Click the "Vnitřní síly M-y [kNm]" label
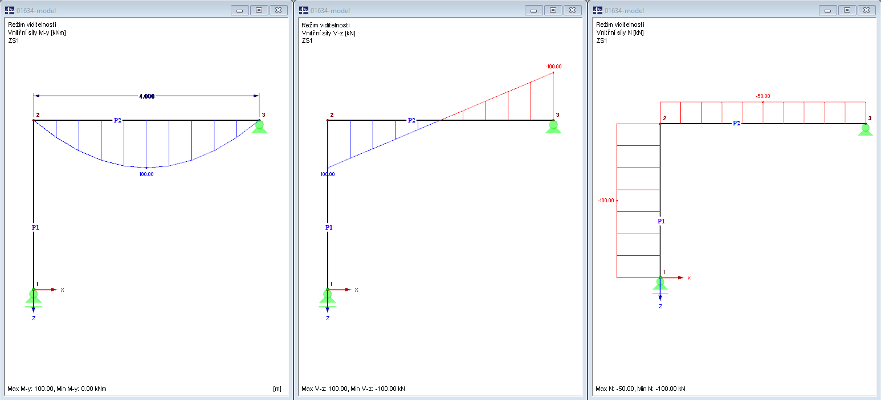 click(x=37, y=32)
